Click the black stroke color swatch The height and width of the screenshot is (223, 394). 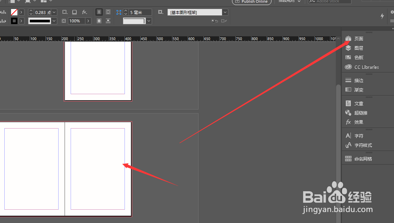(x=14, y=21)
